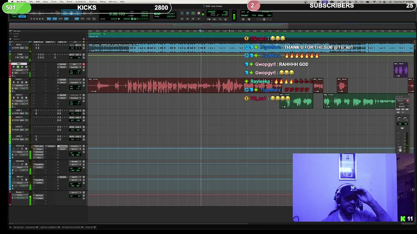Screen dimensions: 417x234
Task: Open LEAD 1 track waveform view selector
Action: click(20, 85)
